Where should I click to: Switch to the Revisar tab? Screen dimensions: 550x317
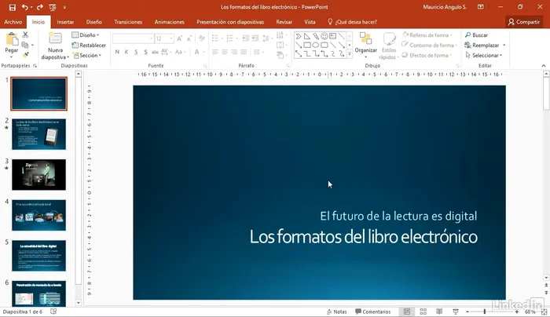pos(284,22)
